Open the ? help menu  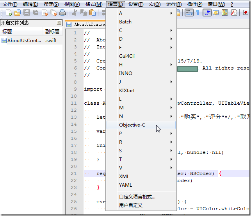click(x=232, y=4)
